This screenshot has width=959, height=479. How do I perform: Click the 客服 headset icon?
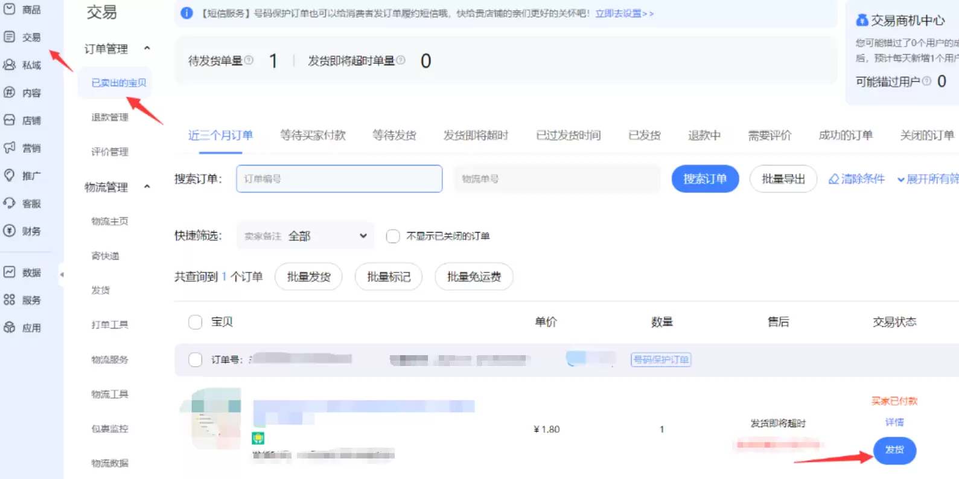tap(10, 203)
